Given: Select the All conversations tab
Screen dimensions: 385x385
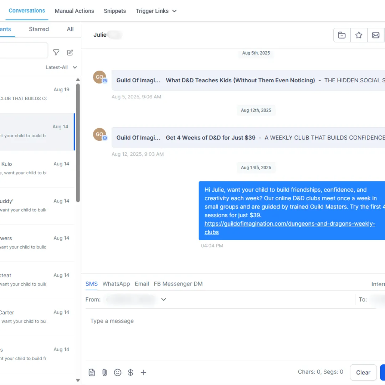Looking at the screenshot, I should click(70, 29).
